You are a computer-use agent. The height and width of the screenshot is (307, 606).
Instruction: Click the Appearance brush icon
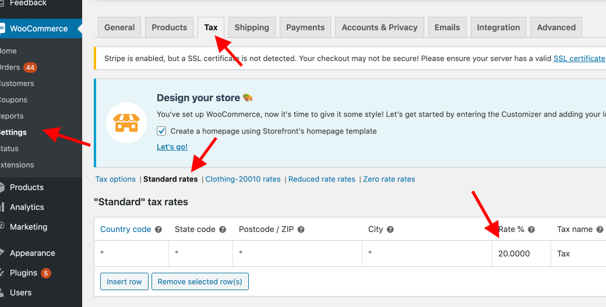tap(2, 253)
